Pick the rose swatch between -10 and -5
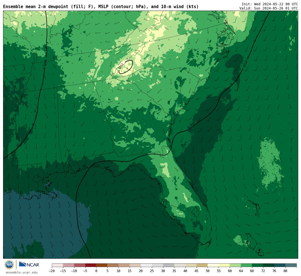Screen dimensions: 301x276 pos(80,265)
